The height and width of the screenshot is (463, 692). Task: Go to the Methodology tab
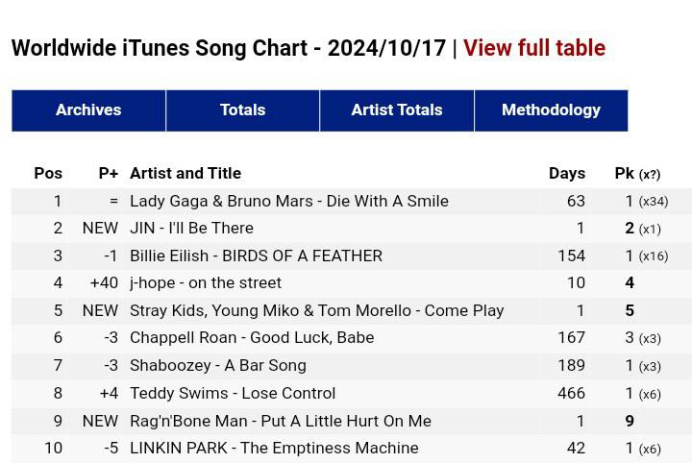[x=551, y=110]
